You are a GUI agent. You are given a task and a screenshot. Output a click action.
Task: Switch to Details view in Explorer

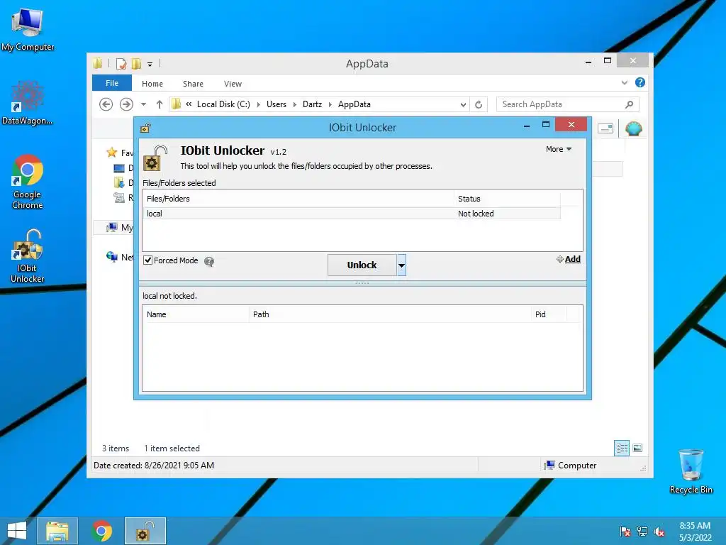pos(621,448)
